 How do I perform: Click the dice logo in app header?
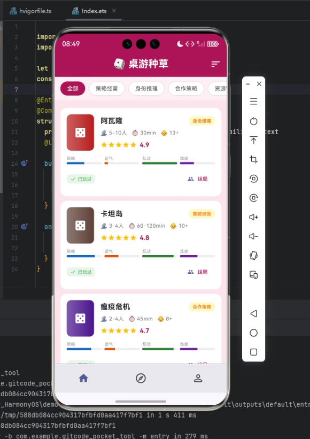pyautogui.click(x=119, y=64)
